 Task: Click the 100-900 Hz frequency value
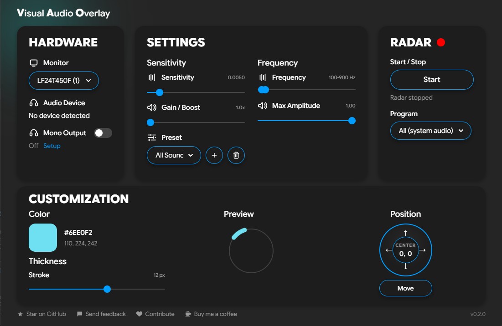[x=342, y=77]
